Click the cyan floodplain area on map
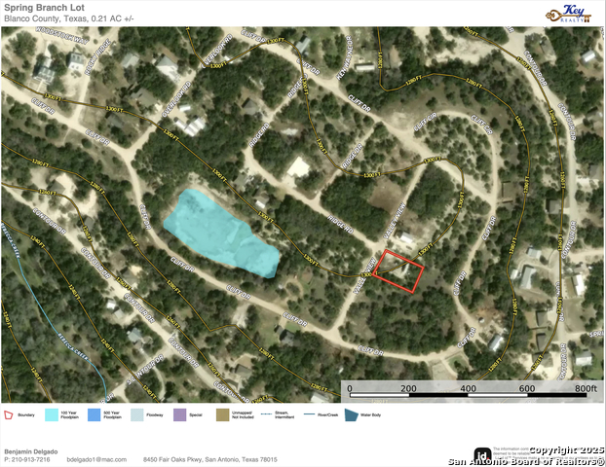Image resolution: width=606 pixels, height=467 pixels. click(219, 229)
